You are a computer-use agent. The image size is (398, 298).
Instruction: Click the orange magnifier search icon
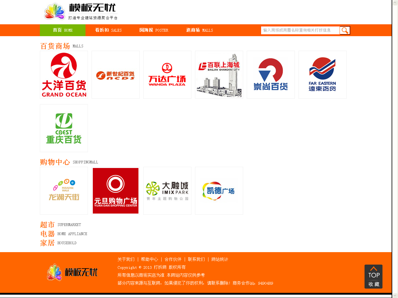pos(345,30)
